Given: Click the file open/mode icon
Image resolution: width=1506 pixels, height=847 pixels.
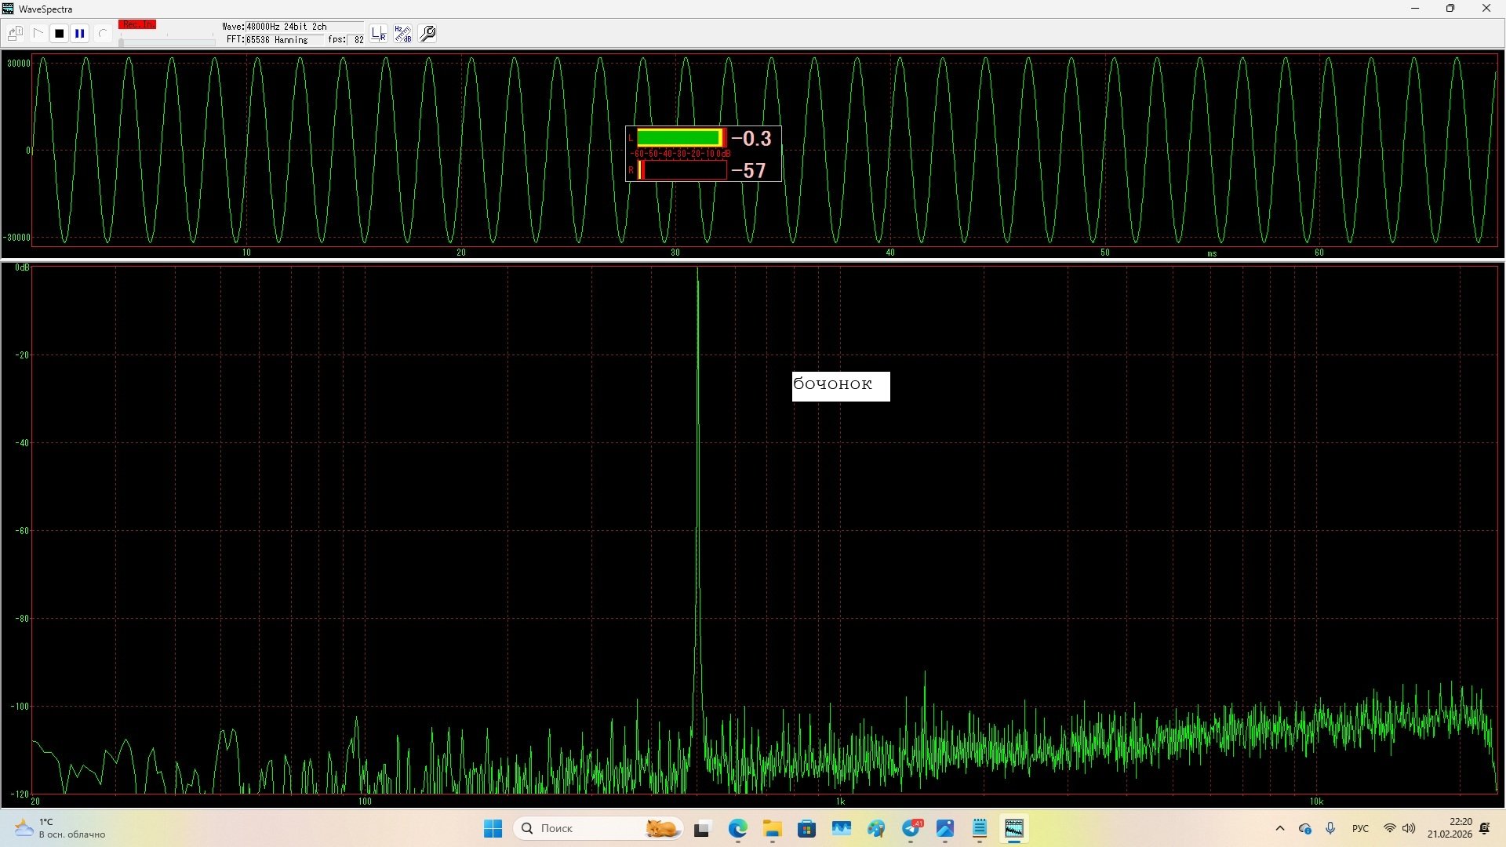Looking at the screenshot, I should (x=15, y=34).
